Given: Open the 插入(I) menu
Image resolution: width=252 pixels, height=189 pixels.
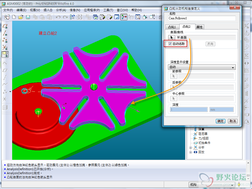Looking at the screenshot, I should pyautogui.click(x=48, y=10).
